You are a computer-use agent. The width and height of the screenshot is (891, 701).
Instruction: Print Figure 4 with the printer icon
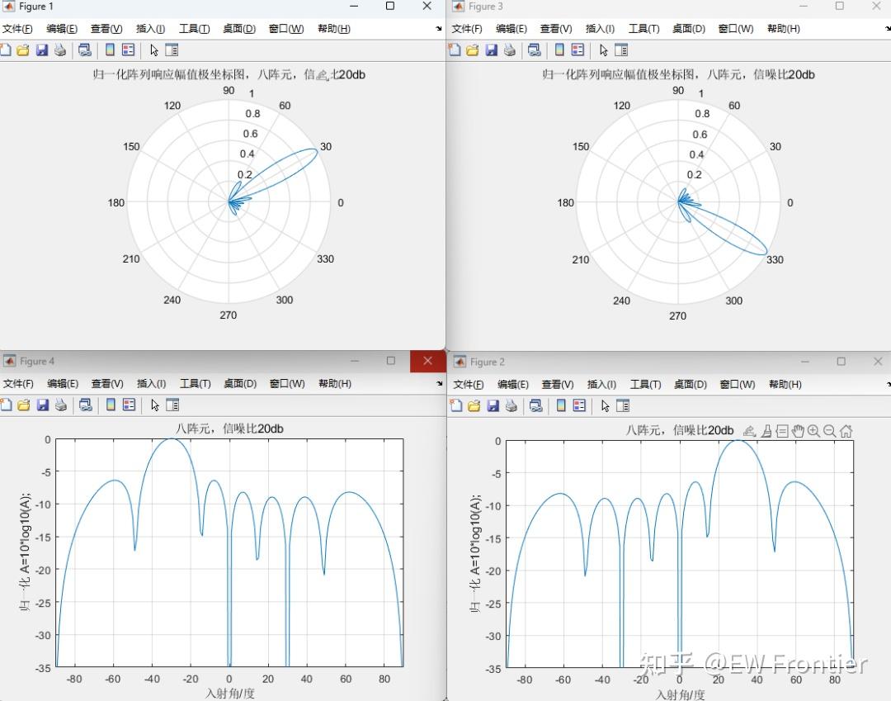pos(61,405)
